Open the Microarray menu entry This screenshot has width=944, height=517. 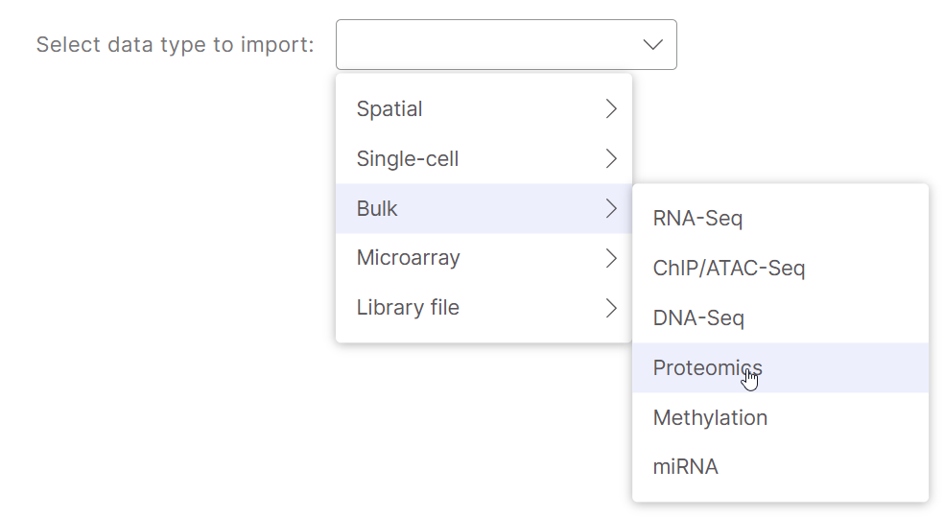pos(408,258)
